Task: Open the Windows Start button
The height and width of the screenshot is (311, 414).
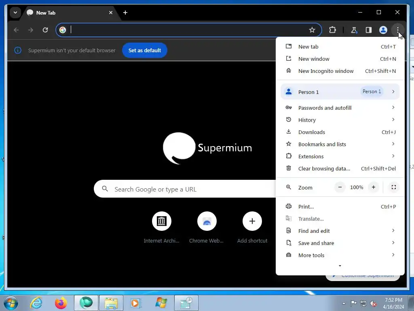Action: pos(11,303)
